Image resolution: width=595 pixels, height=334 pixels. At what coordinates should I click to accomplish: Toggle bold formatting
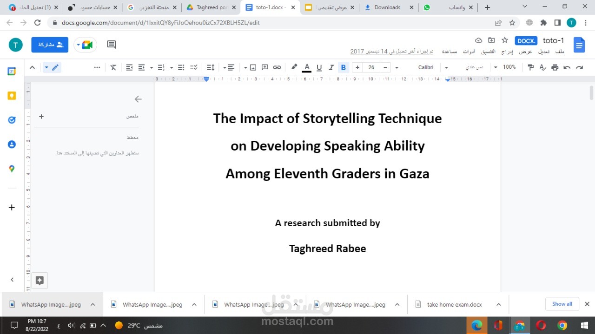click(x=344, y=67)
